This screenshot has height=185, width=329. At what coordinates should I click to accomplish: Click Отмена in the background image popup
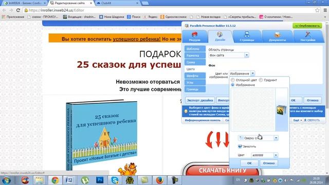point(269,163)
